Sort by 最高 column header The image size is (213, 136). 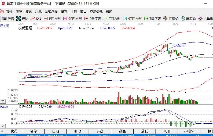tap(122, 131)
